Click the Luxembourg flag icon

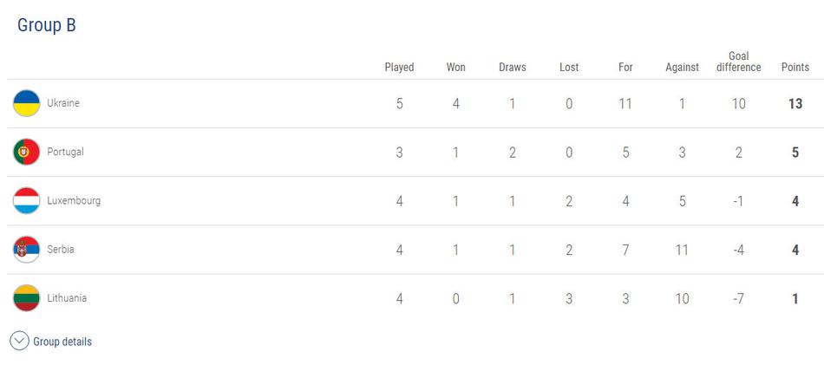pos(26,200)
